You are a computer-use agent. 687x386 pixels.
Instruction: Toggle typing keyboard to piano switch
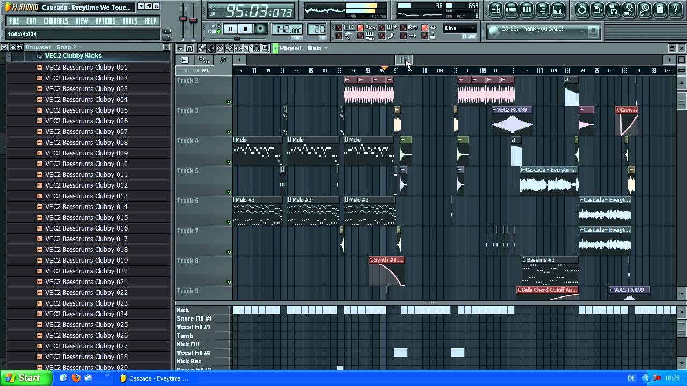(339, 27)
